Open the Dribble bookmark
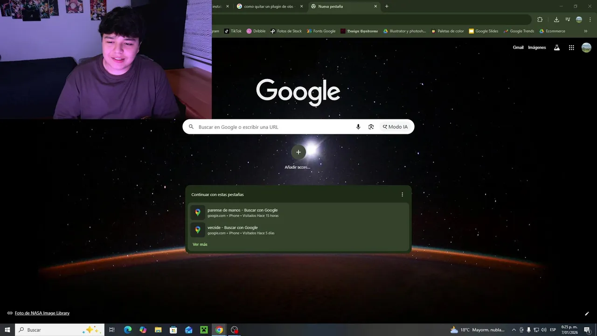Viewport: 597px width, 336px height. click(256, 31)
